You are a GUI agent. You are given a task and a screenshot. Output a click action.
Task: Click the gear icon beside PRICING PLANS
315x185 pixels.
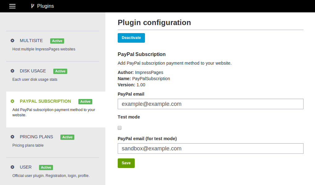coord(12,137)
